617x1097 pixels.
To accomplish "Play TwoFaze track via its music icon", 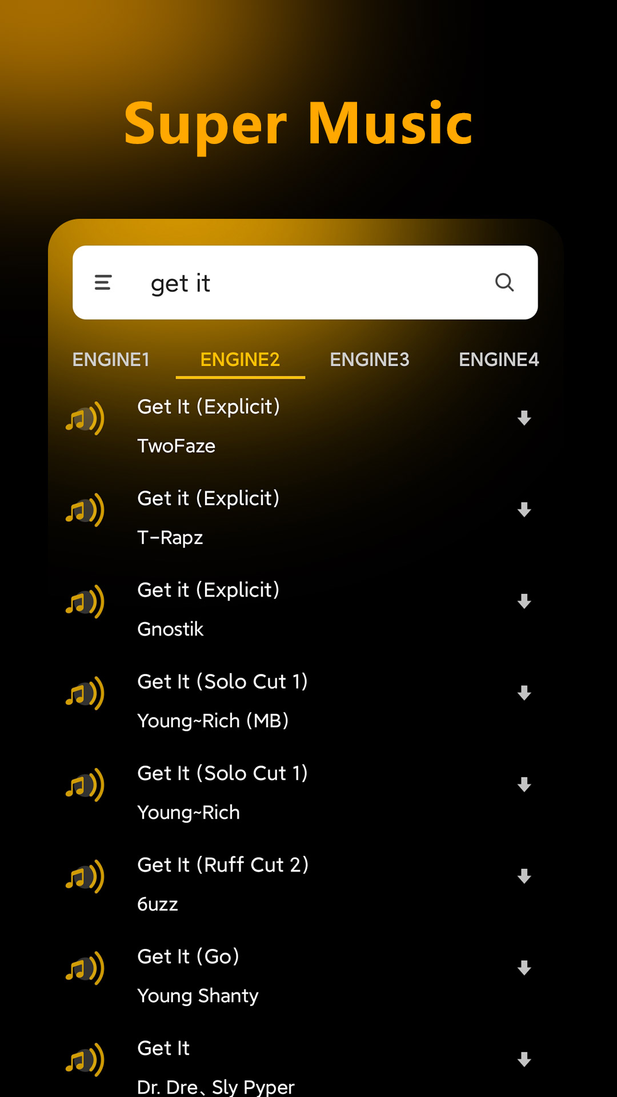I will click(x=85, y=419).
